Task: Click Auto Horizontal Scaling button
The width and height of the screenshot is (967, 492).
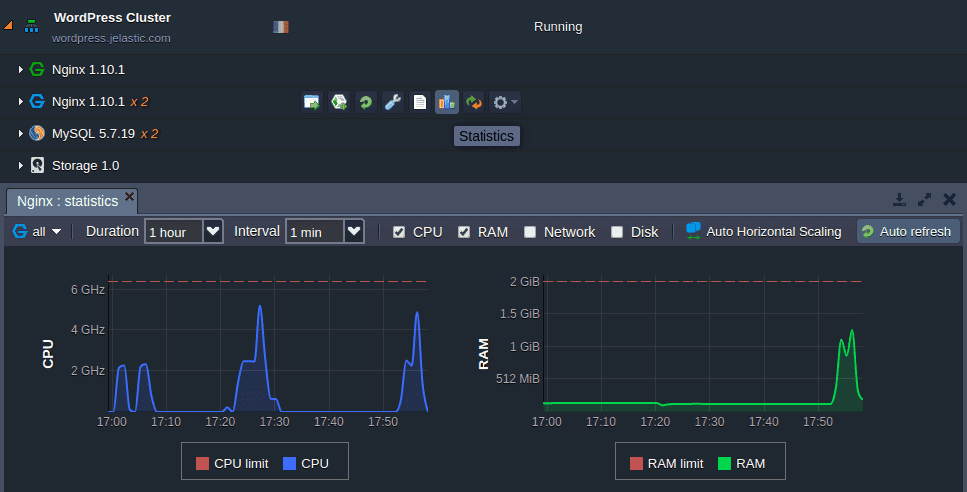Action: tap(763, 231)
